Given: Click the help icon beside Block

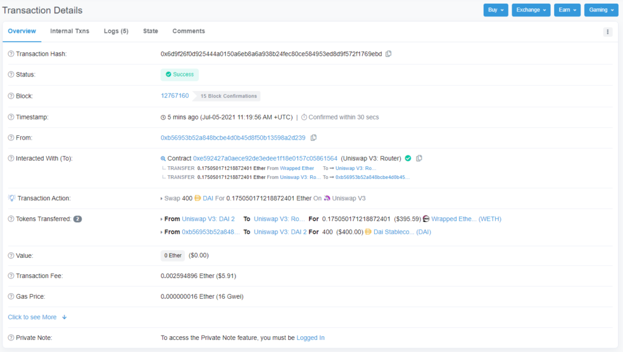Looking at the screenshot, I should coord(11,96).
